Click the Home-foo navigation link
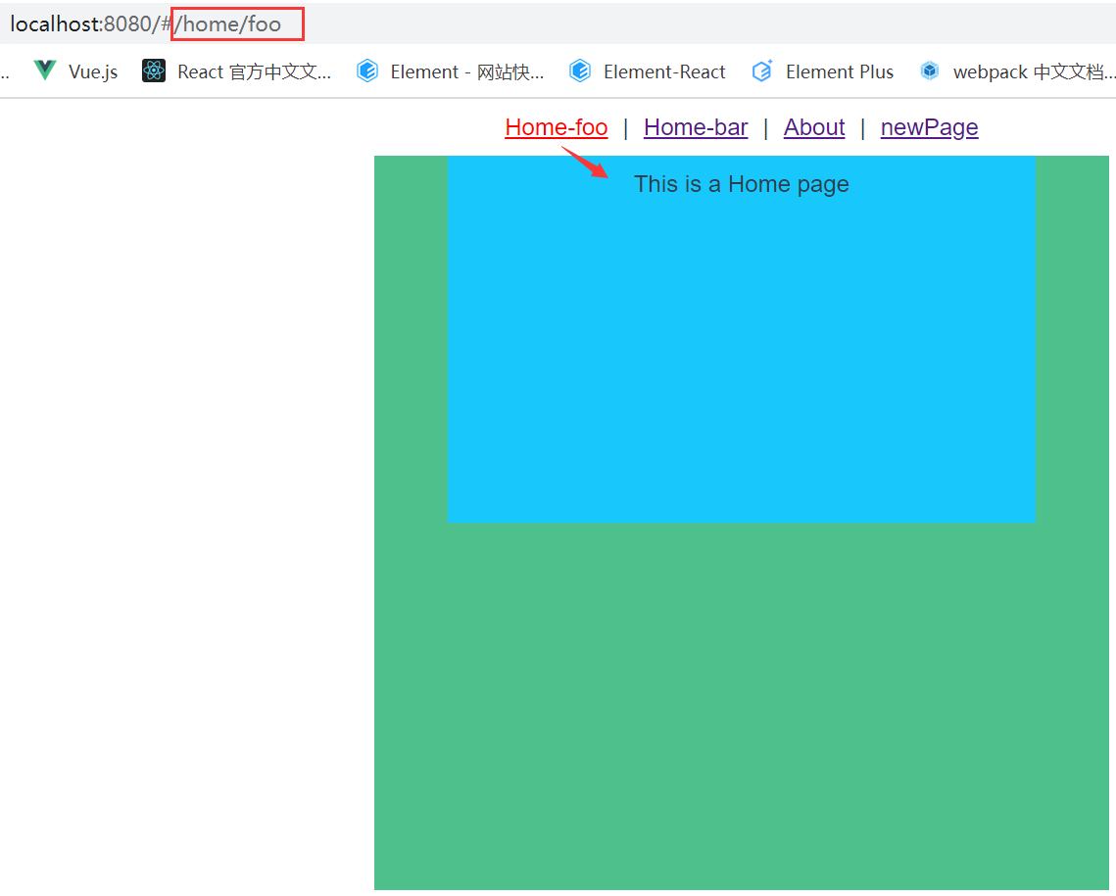The width and height of the screenshot is (1116, 896). 557,127
